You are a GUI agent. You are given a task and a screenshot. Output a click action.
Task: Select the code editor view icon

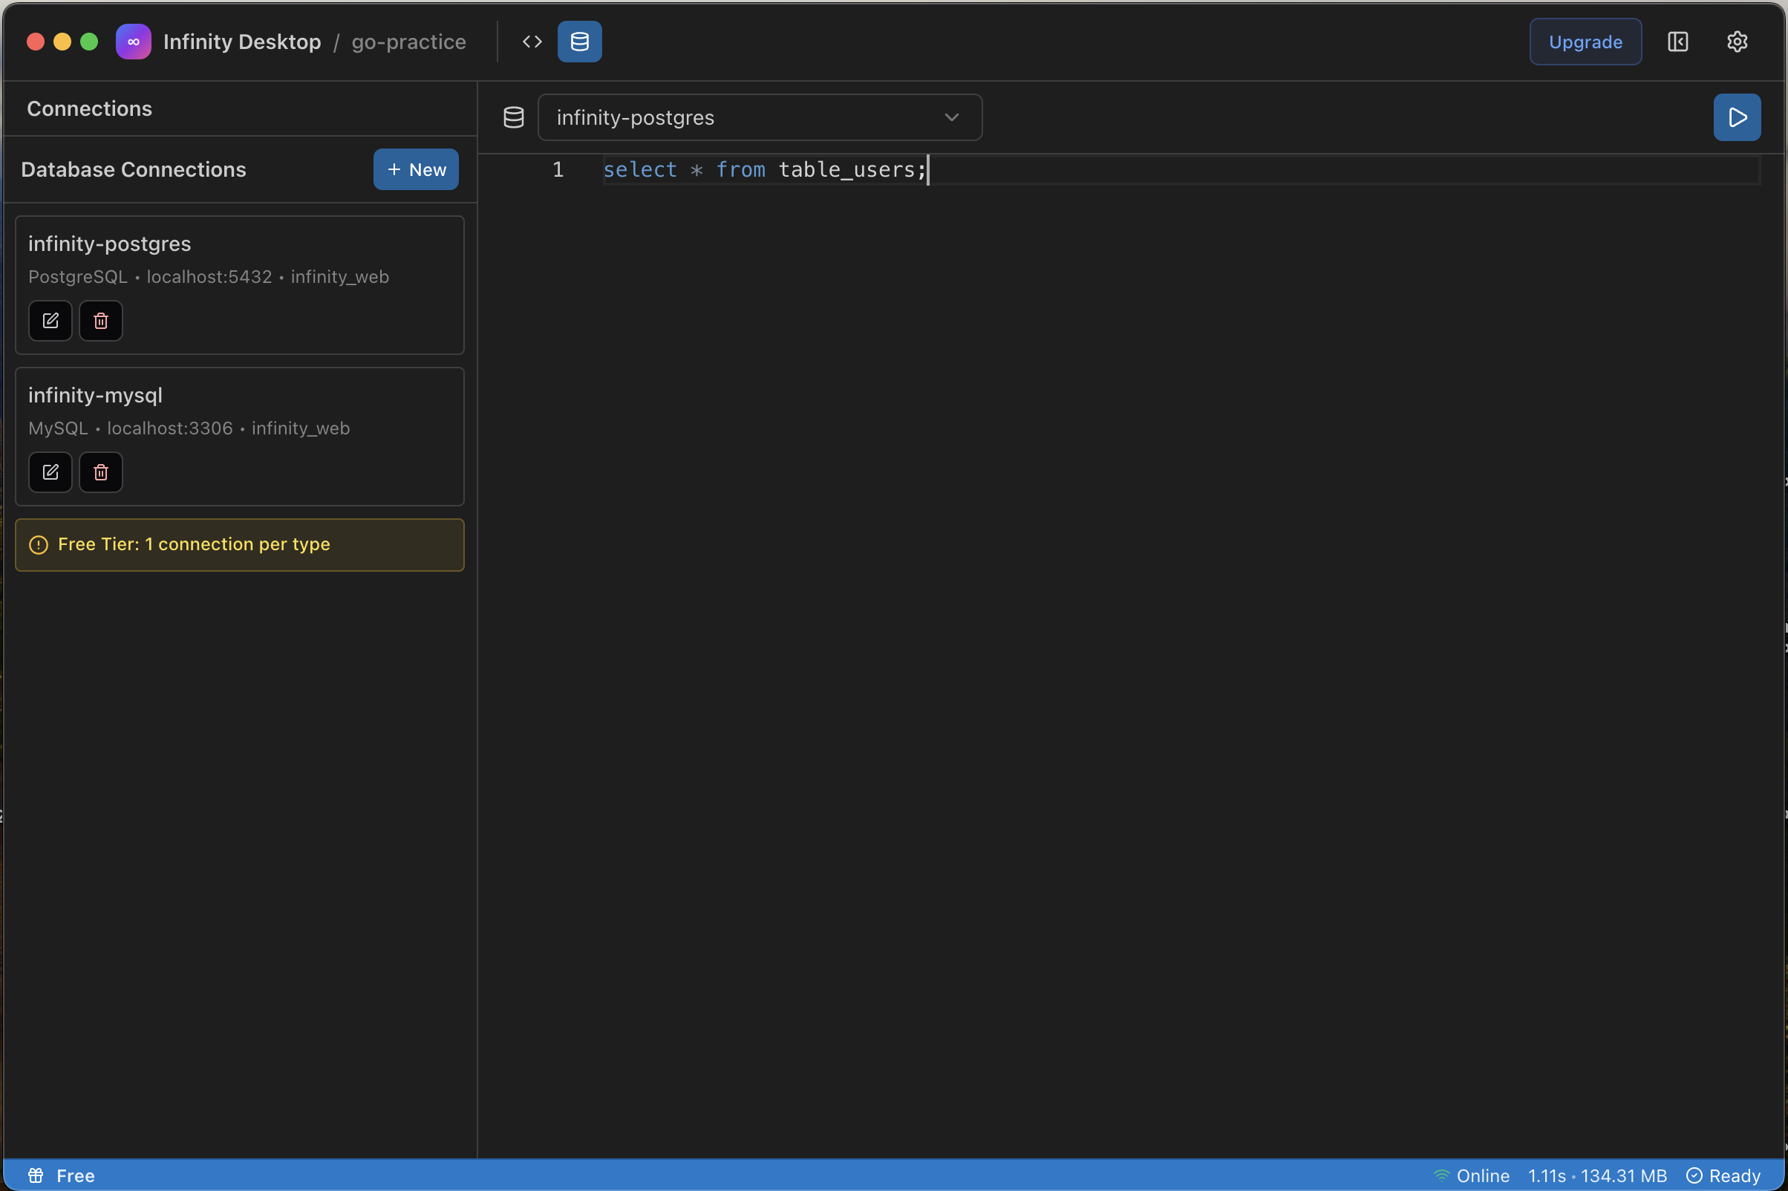click(x=532, y=41)
